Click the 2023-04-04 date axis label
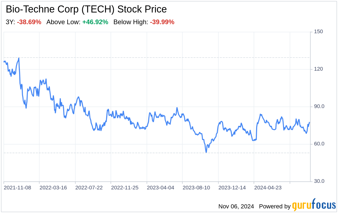Image resolution: width=338 pixels, height=213 pixels. coord(161,188)
